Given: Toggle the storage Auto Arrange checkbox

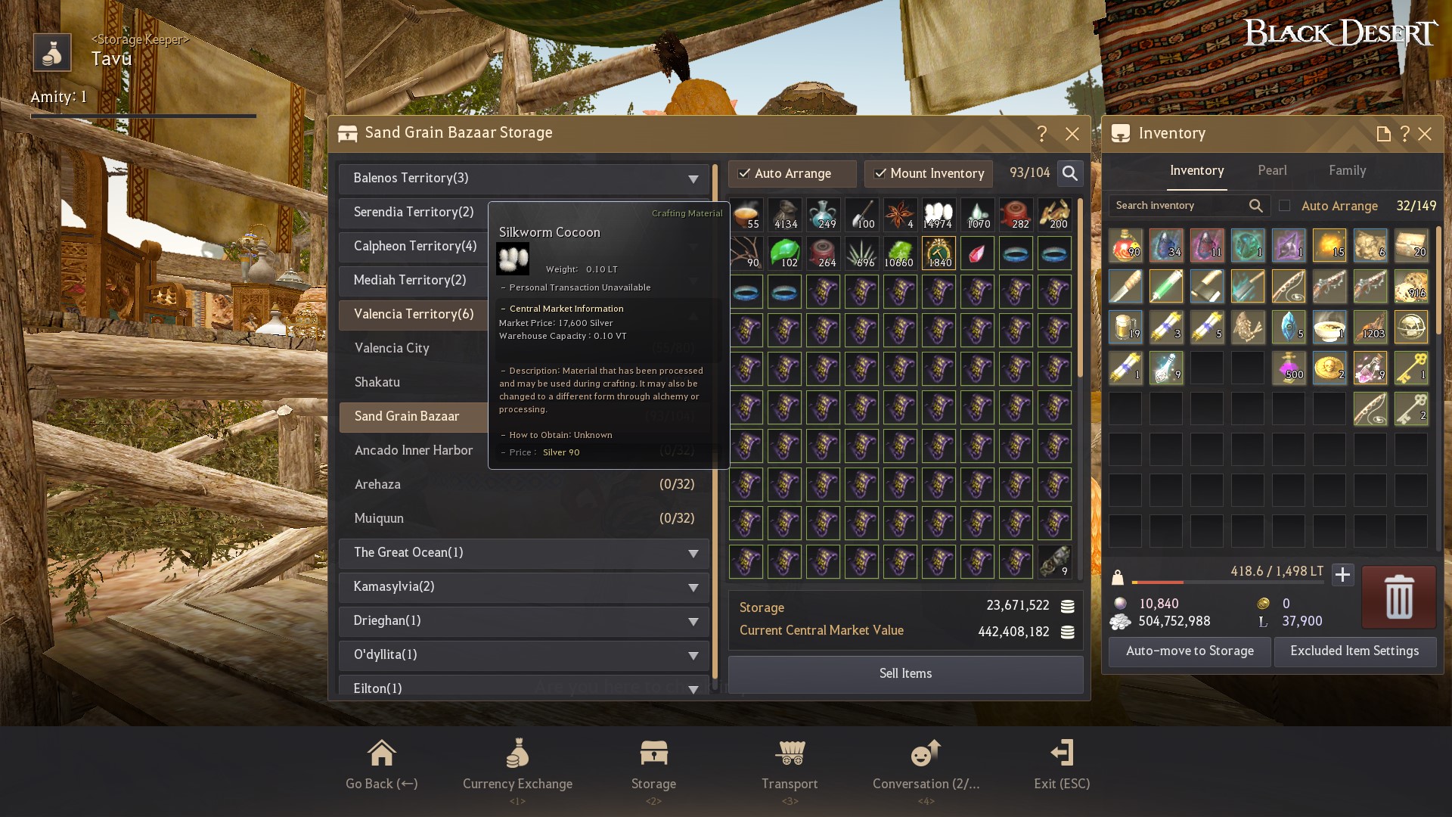Looking at the screenshot, I should click(x=744, y=173).
